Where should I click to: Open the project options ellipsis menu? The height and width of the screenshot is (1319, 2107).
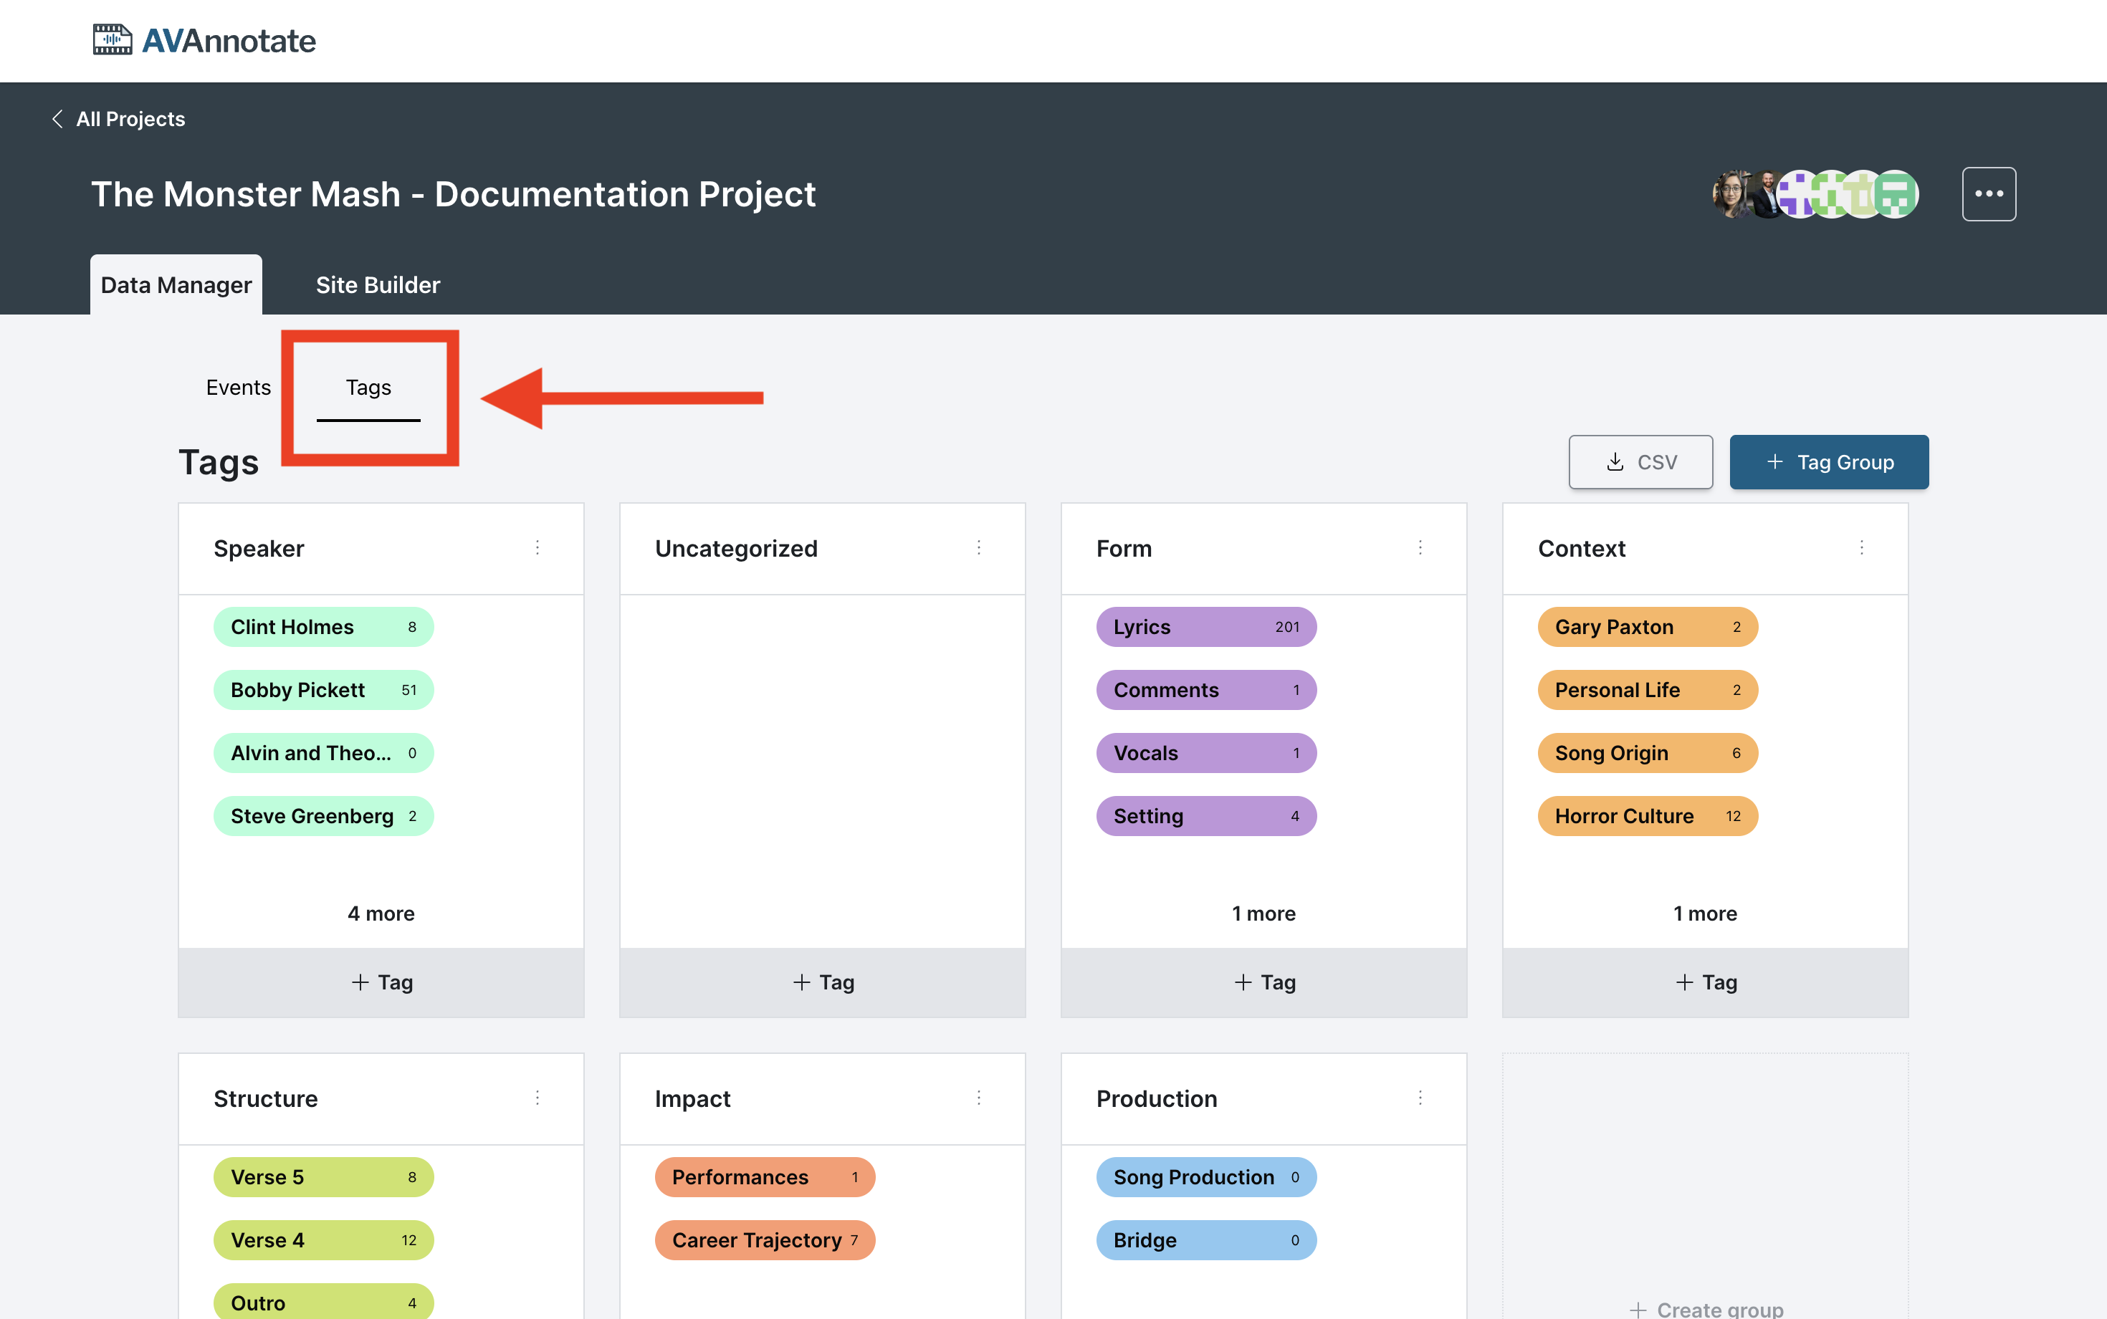[1988, 193]
